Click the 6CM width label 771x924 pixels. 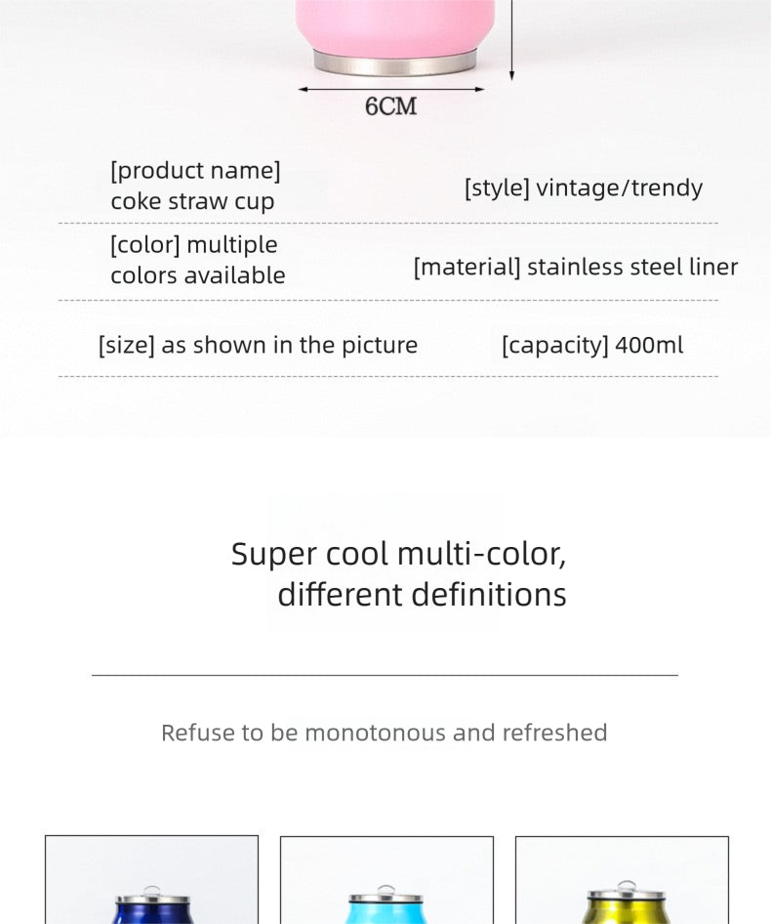[x=390, y=106]
